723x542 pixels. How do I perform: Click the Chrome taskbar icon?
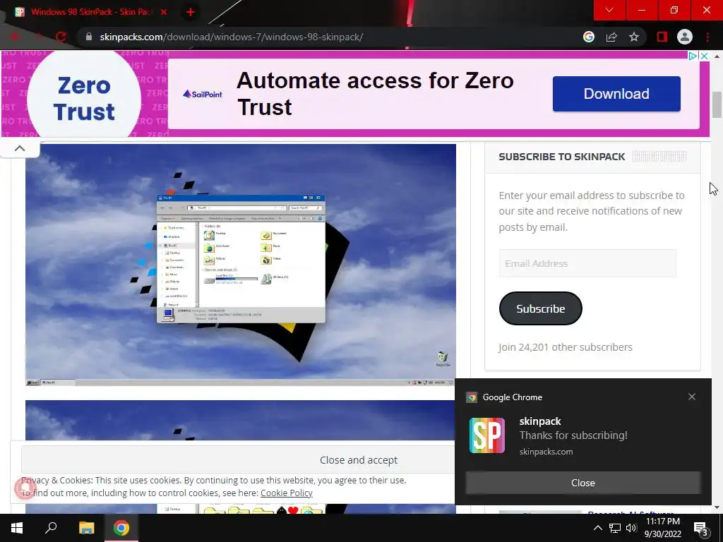click(x=121, y=528)
